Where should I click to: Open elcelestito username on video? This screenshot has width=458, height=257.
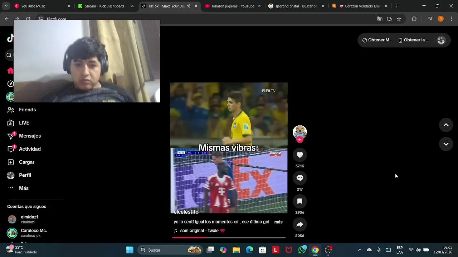(186, 212)
